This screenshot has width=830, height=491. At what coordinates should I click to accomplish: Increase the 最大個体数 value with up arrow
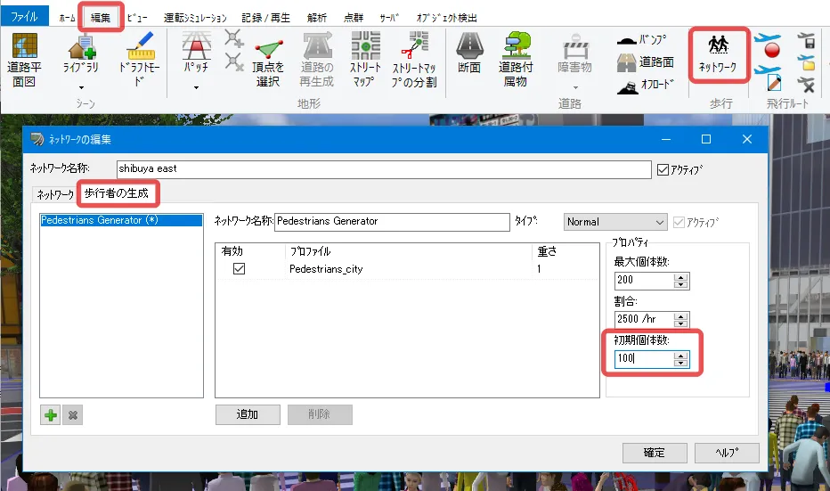click(681, 276)
